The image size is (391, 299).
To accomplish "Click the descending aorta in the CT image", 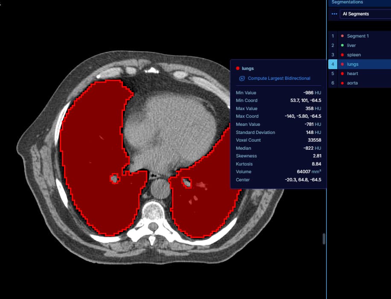I will [160, 189].
